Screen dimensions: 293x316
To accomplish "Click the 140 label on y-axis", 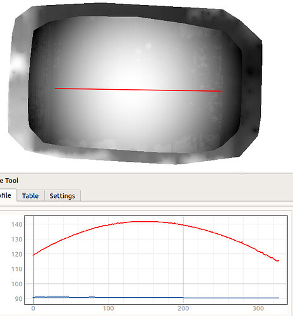I will pyautogui.click(x=17, y=224).
